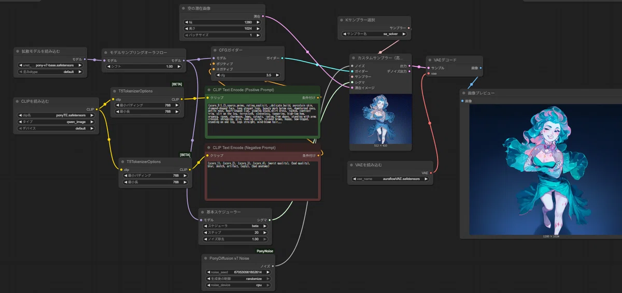Collapse the 画像プレビュー node via title dot
The image size is (622, 293).
click(464, 93)
